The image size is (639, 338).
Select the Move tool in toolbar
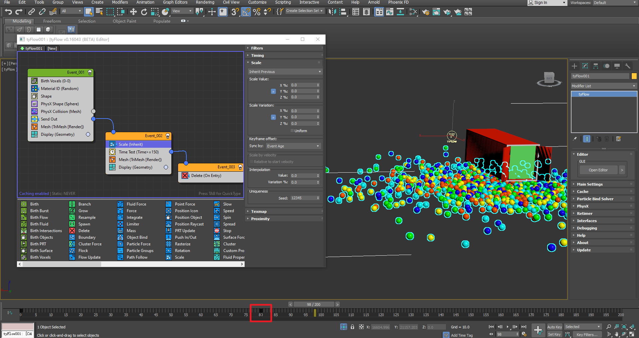[133, 12]
